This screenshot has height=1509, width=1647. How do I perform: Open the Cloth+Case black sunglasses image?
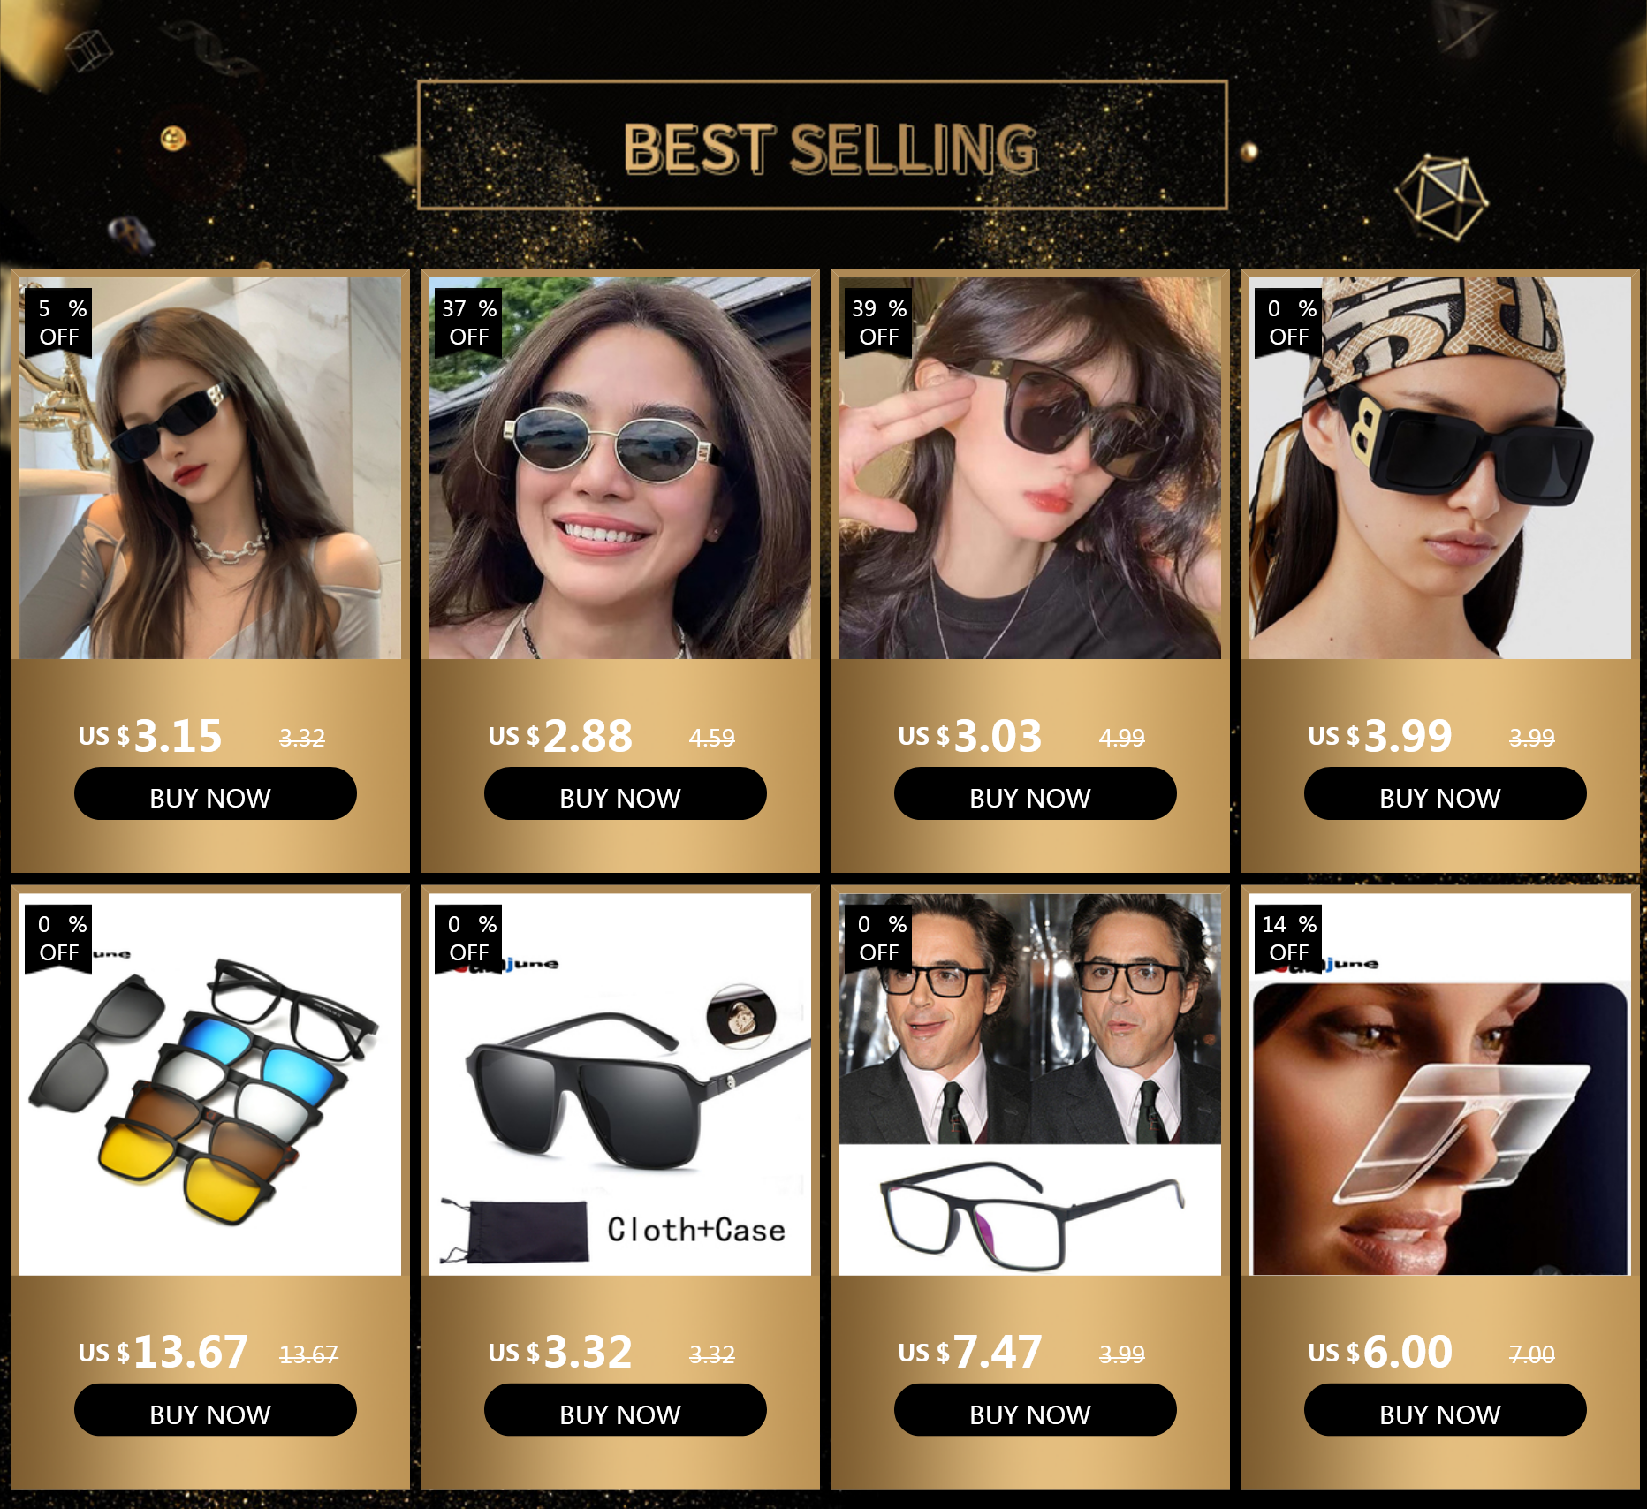620,1085
